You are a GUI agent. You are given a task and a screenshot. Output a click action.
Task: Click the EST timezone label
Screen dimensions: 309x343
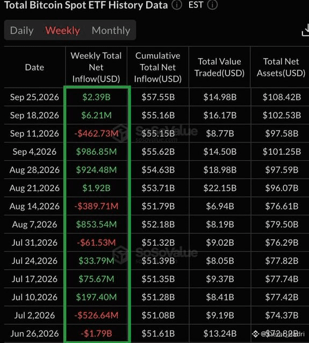pos(196,5)
